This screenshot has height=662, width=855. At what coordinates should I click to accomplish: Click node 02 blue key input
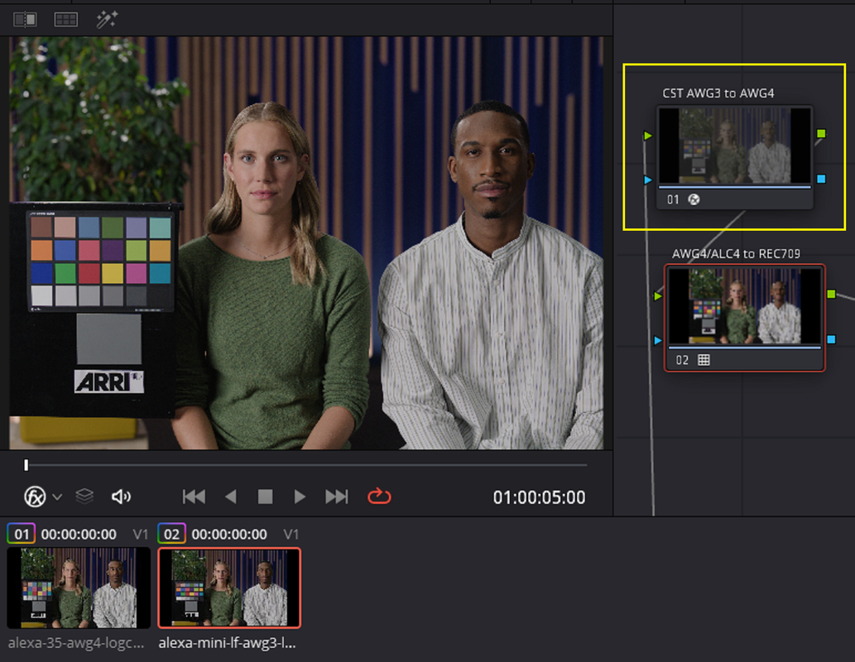(658, 341)
